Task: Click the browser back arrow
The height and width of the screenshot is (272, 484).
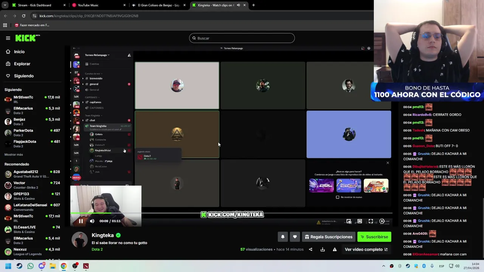Action: (x=5, y=16)
